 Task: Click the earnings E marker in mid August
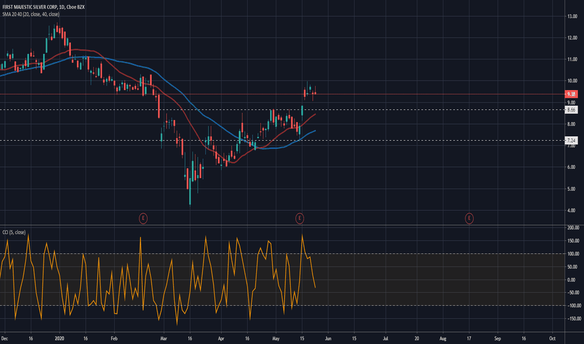pos(469,218)
